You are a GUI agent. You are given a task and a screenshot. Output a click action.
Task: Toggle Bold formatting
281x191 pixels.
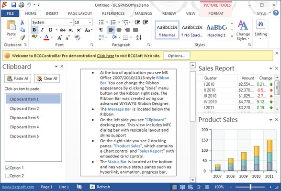coord(34,30)
